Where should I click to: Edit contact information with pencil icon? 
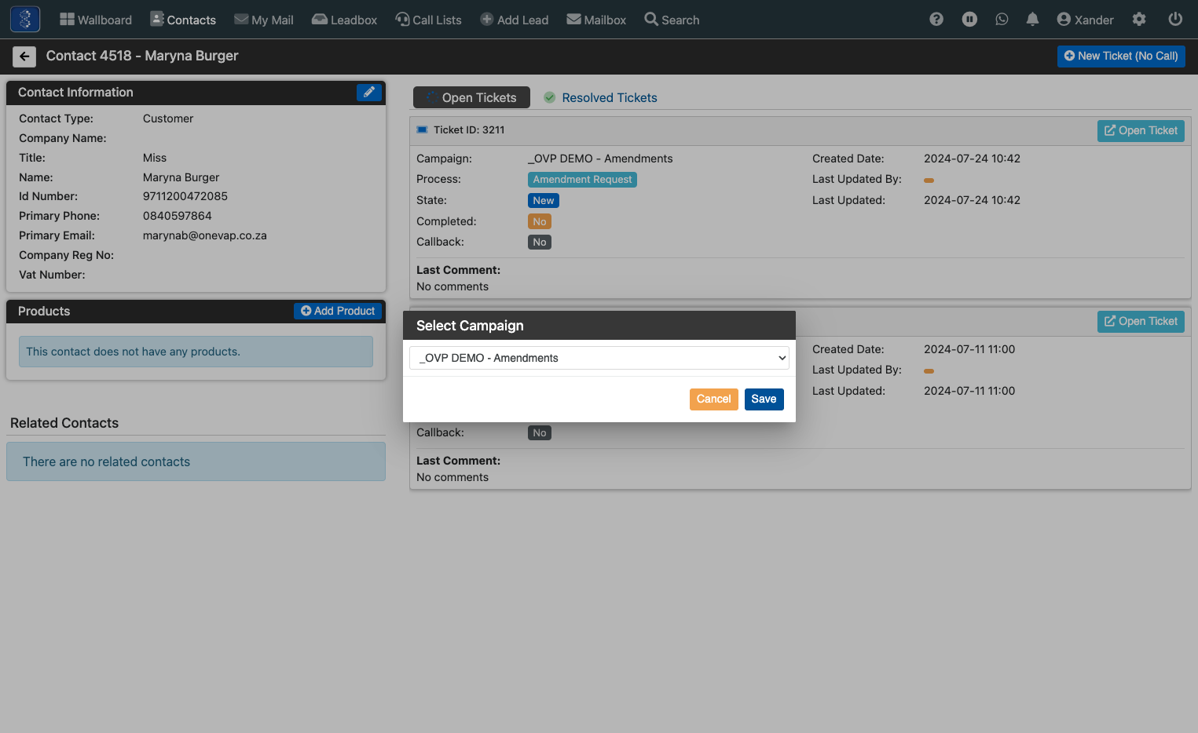click(369, 93)
